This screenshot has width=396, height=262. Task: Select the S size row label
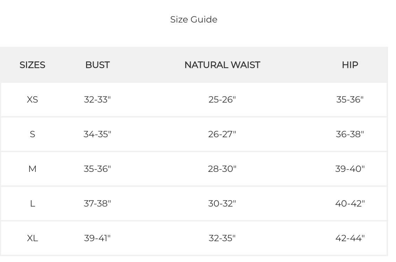tap(32, 134)
